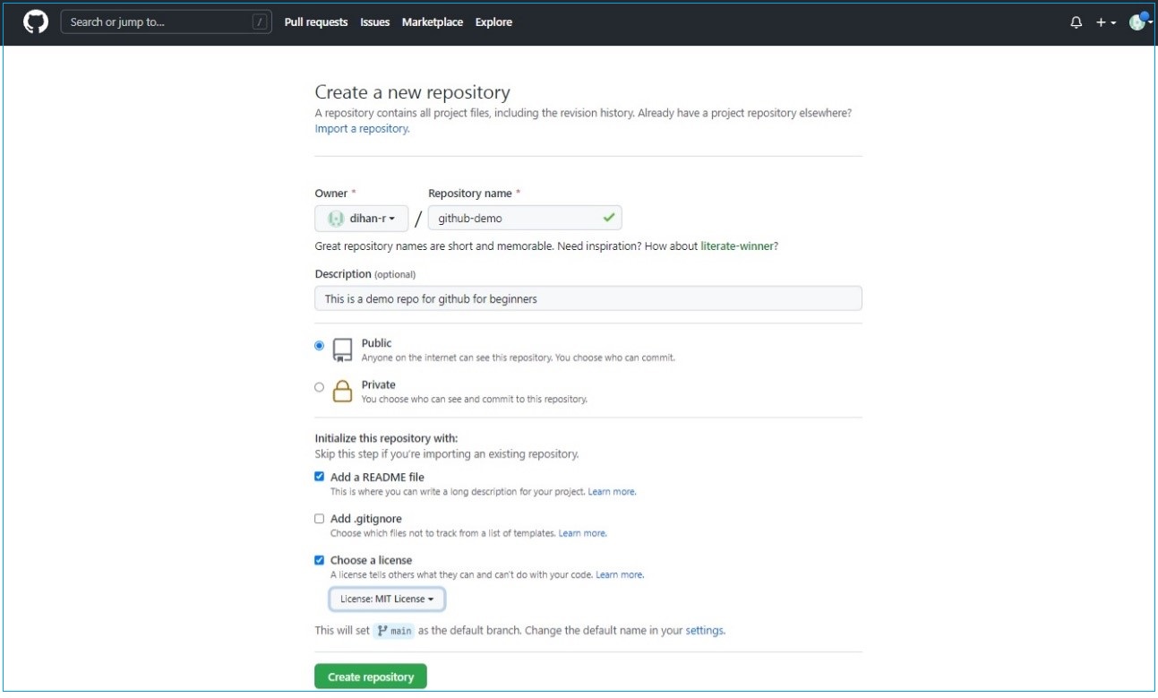The image size is (1158, 698).
Task: Open the GitHub home logo
Action: 36,22
